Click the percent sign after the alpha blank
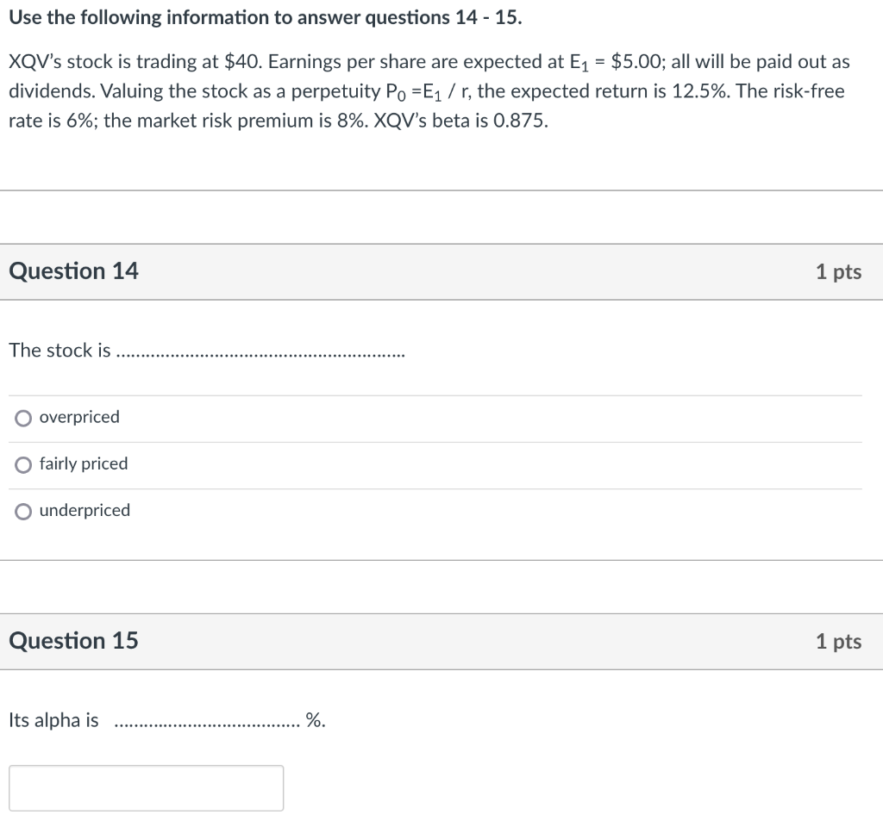 click(316, 720)
